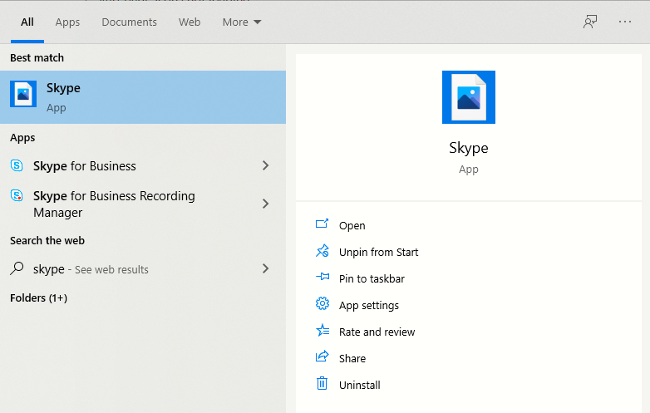Open the Documents tab
This screenshot has height=413, width=650.
pyautogui.click(x=130, y=22)
